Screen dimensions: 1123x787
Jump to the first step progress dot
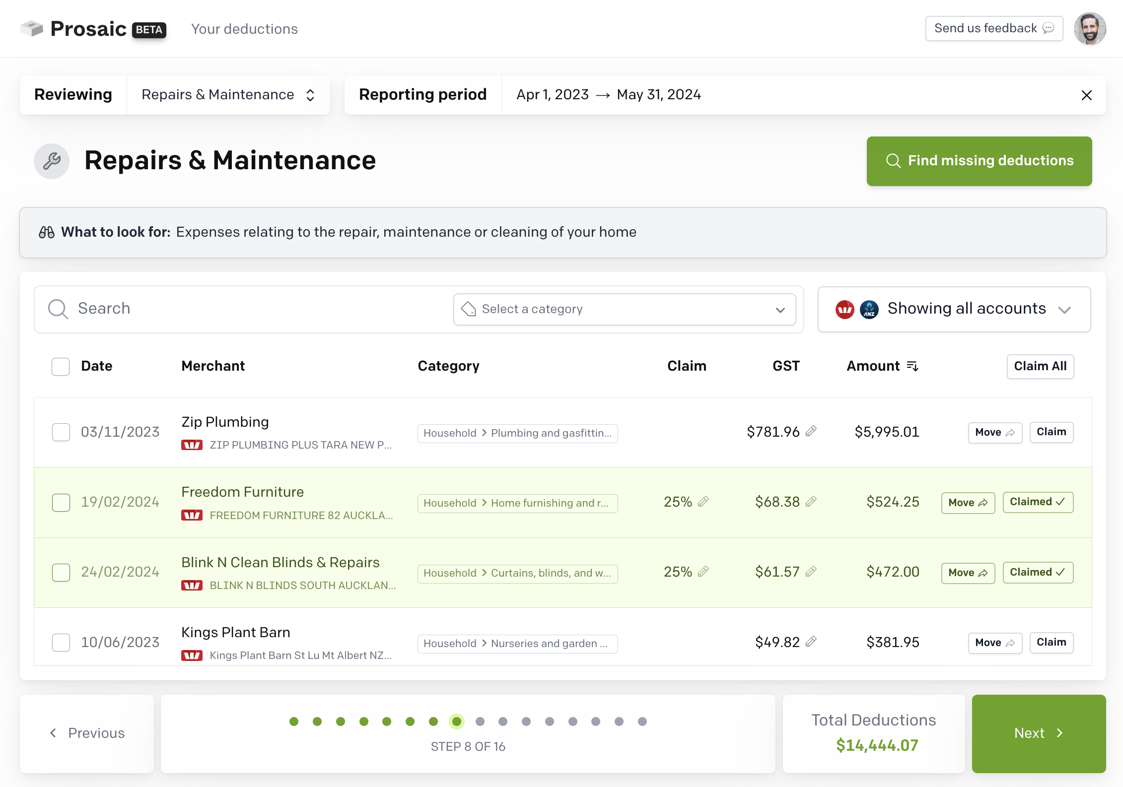tap(294, 721)
